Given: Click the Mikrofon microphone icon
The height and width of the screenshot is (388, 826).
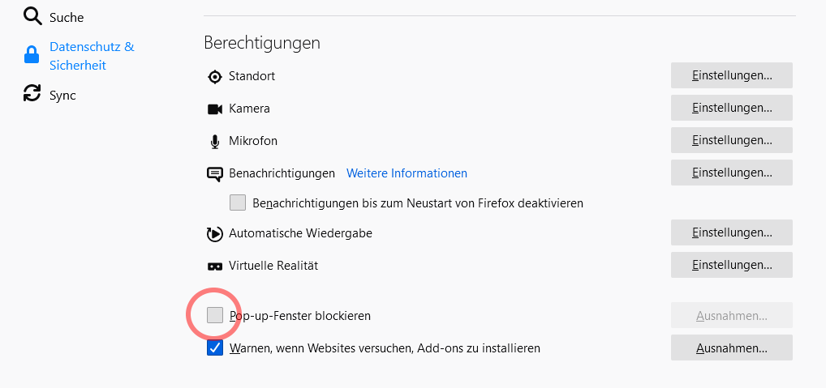Looking at the screenshot, I should [x=214, y=142].
